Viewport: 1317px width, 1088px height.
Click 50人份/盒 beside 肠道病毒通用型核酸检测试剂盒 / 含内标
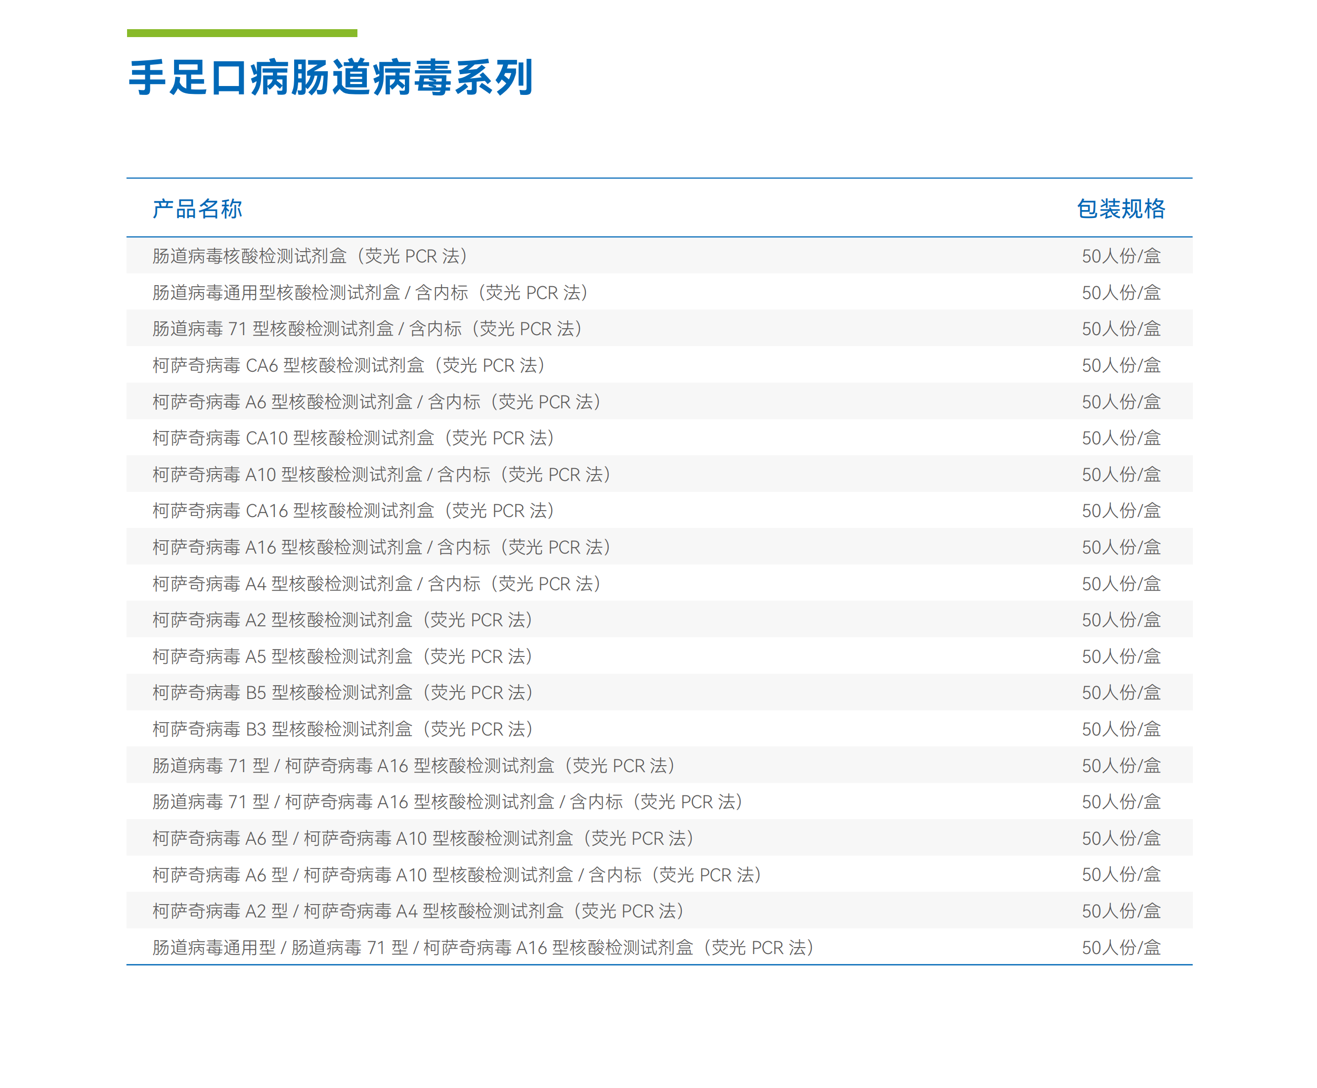pos(1121,292)
